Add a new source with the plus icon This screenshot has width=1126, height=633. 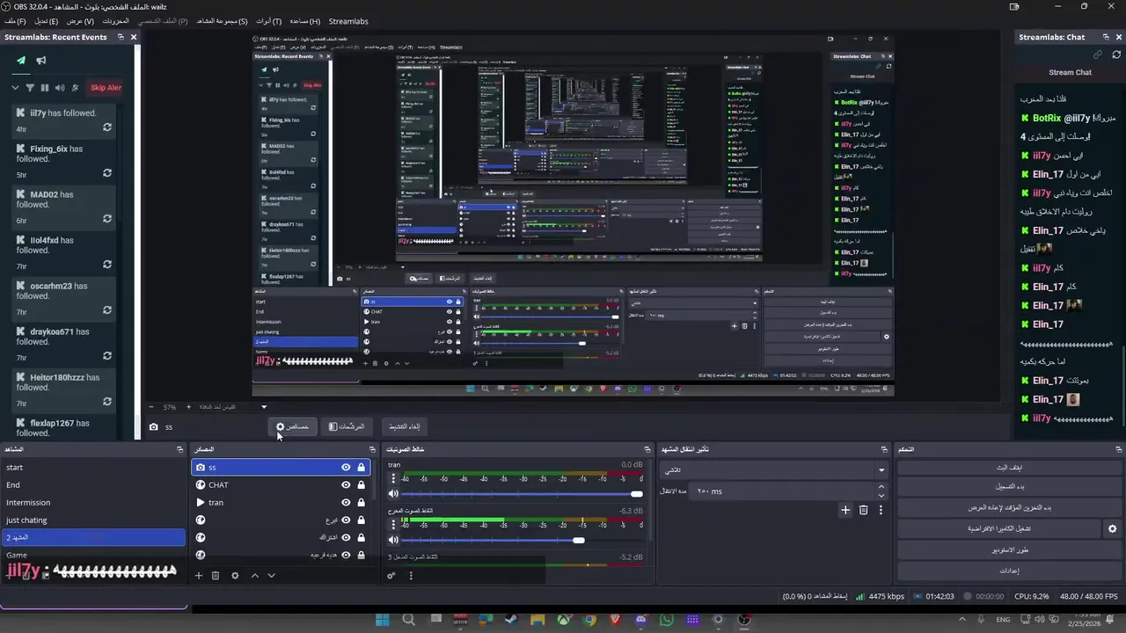(199, 576)
